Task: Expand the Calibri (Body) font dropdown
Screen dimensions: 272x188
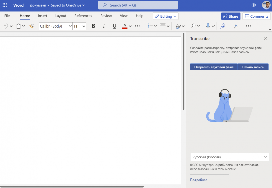Action: coord(70,26)
